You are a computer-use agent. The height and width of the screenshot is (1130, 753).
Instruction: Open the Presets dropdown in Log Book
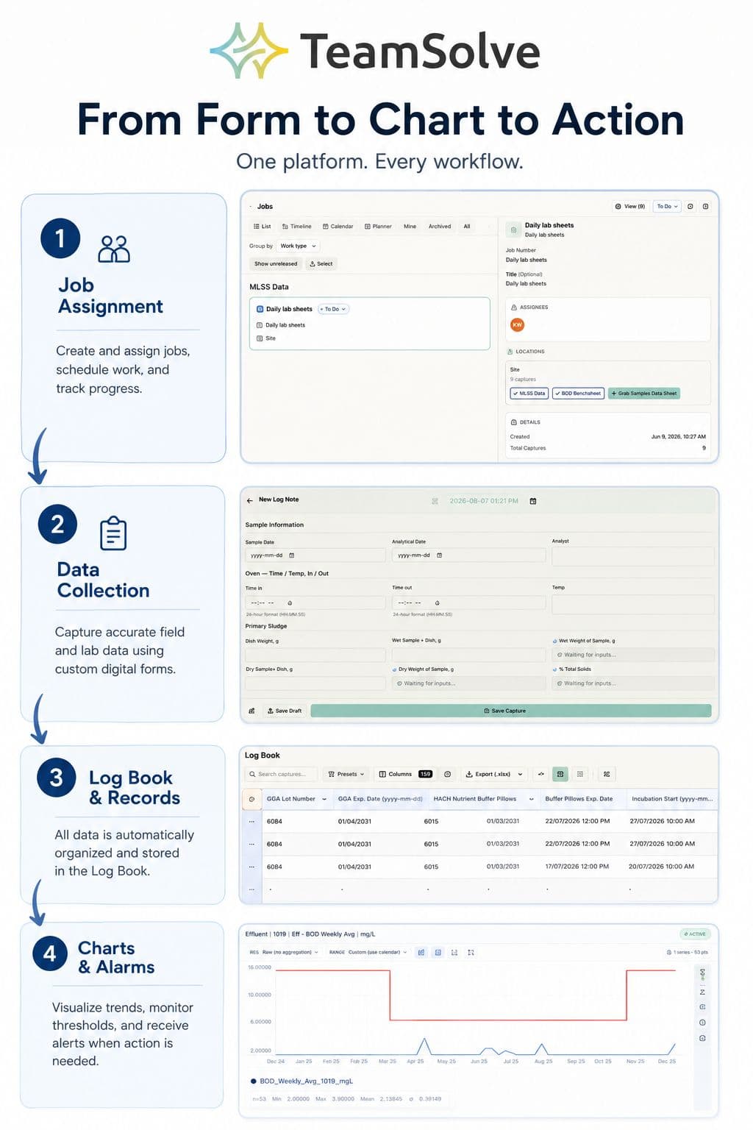point(346,774)
